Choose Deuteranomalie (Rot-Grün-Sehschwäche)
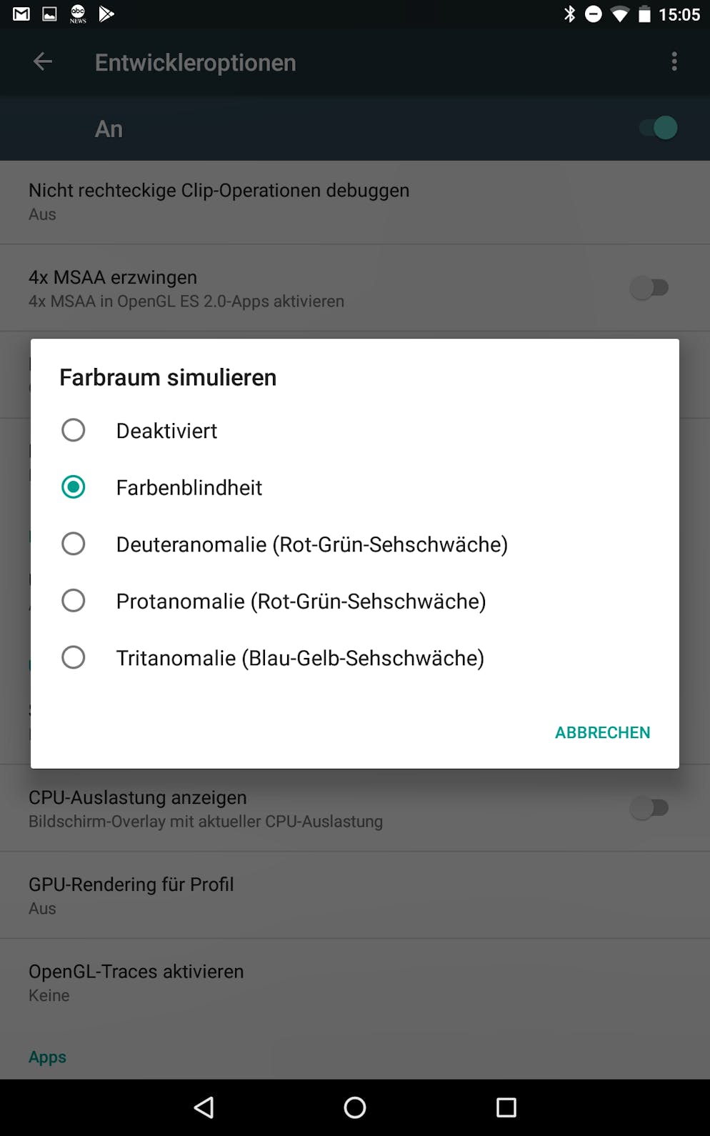The width and height of the screenshot is (710, 1136). click(355, 544)
